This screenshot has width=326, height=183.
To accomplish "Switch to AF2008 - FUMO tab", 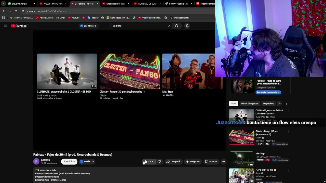I will [53, 4].
